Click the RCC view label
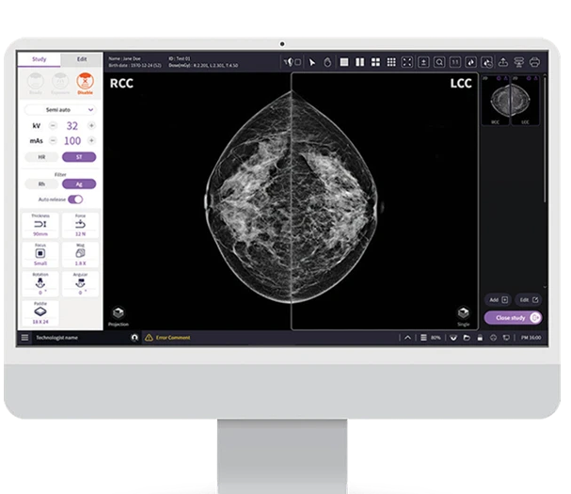 [x=121, y=84]
